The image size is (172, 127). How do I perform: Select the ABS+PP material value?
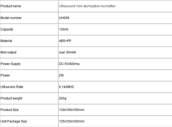point(65,41)
